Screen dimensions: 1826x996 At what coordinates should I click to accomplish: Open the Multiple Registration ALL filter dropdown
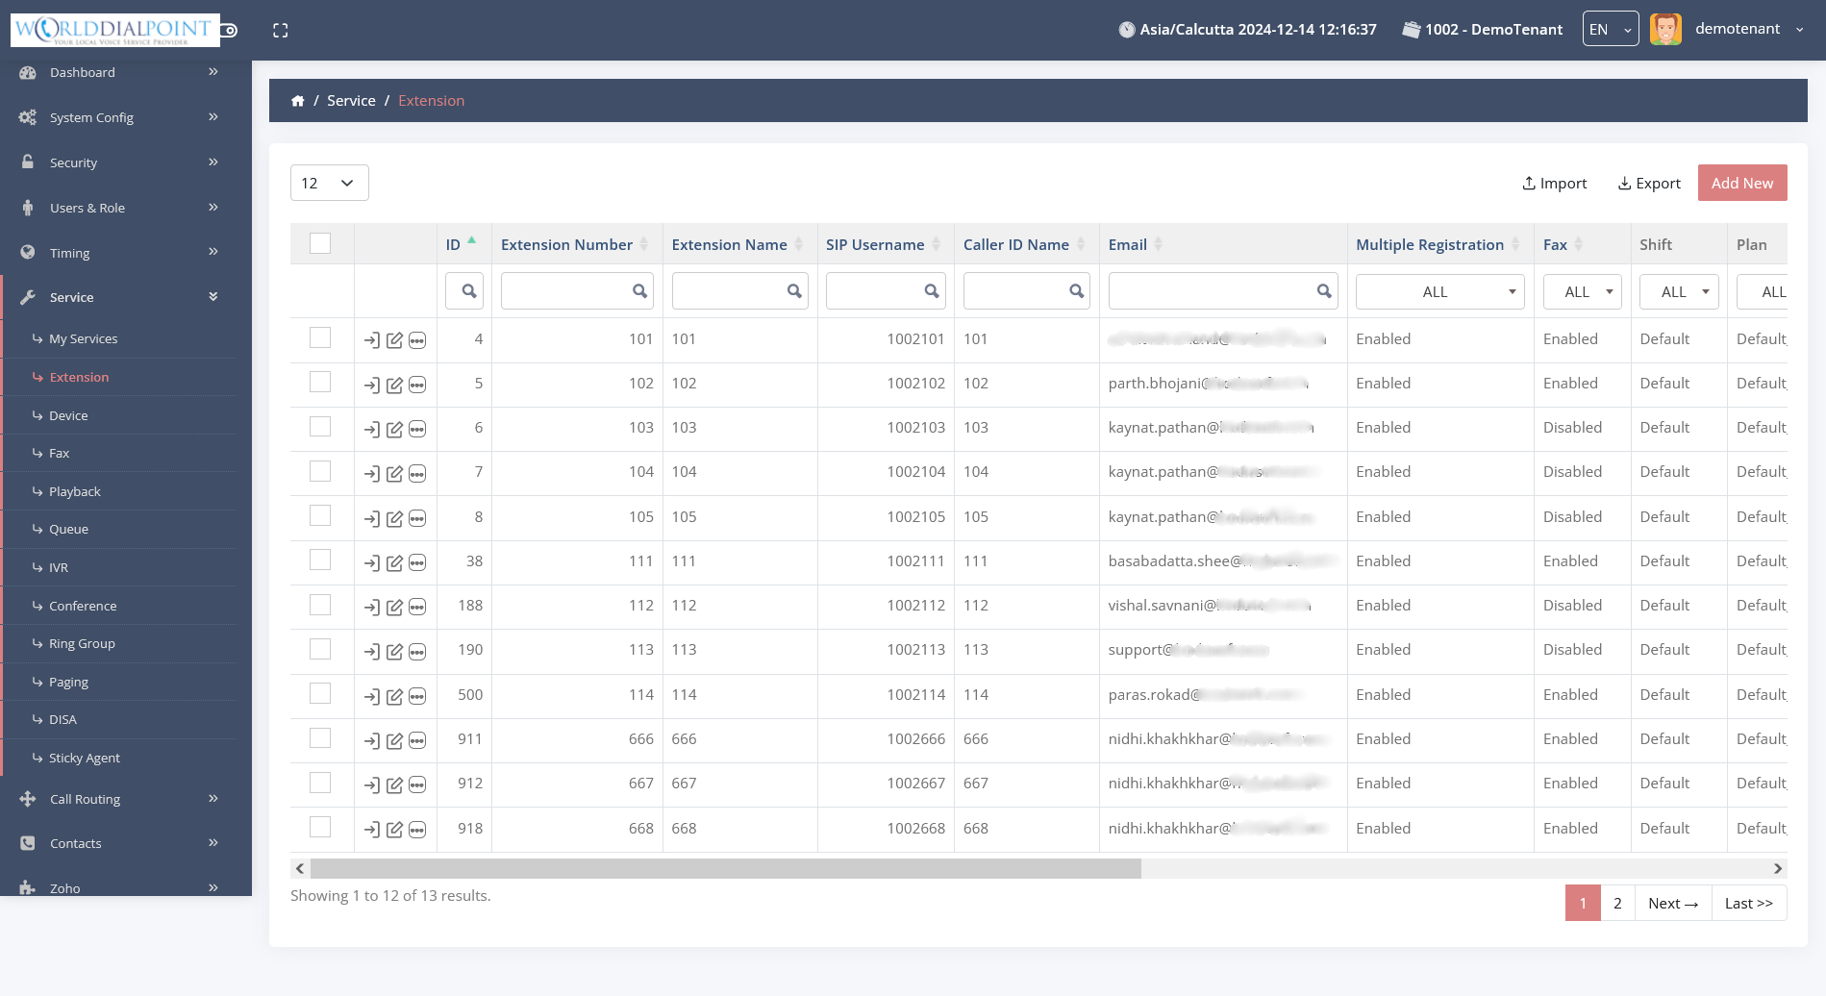1438,291
